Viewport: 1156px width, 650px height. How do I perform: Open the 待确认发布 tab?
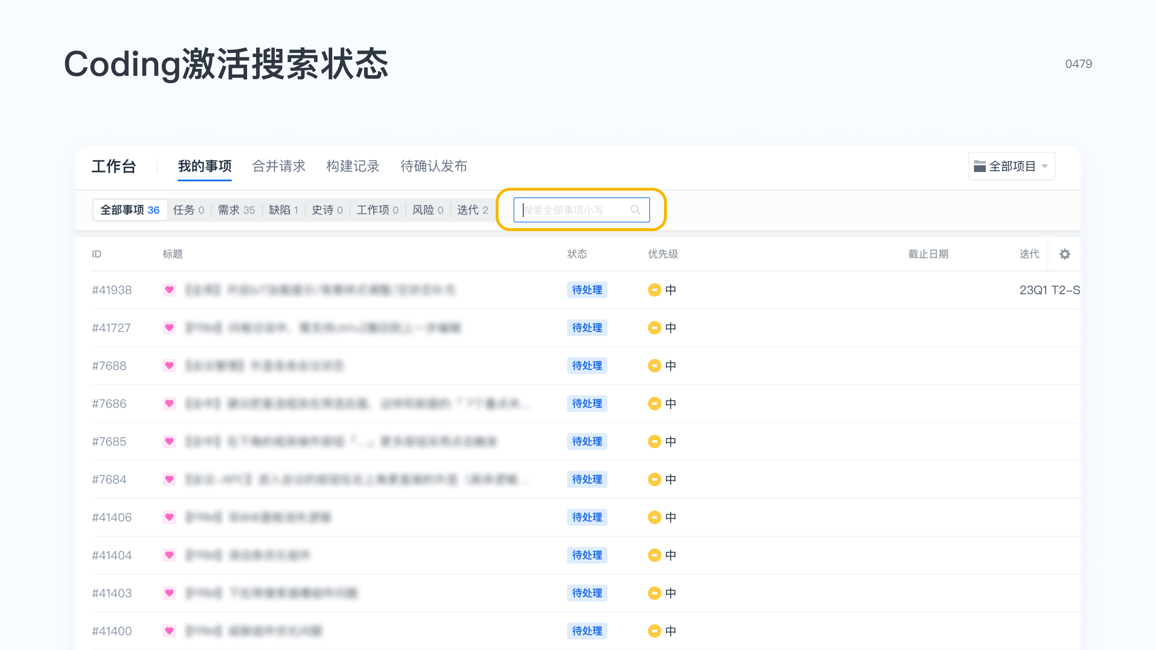coord(433,166)
